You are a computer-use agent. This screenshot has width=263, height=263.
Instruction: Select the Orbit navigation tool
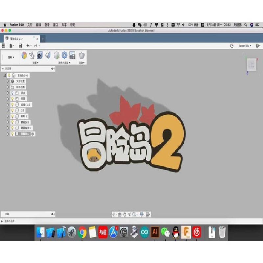[114, 214]
